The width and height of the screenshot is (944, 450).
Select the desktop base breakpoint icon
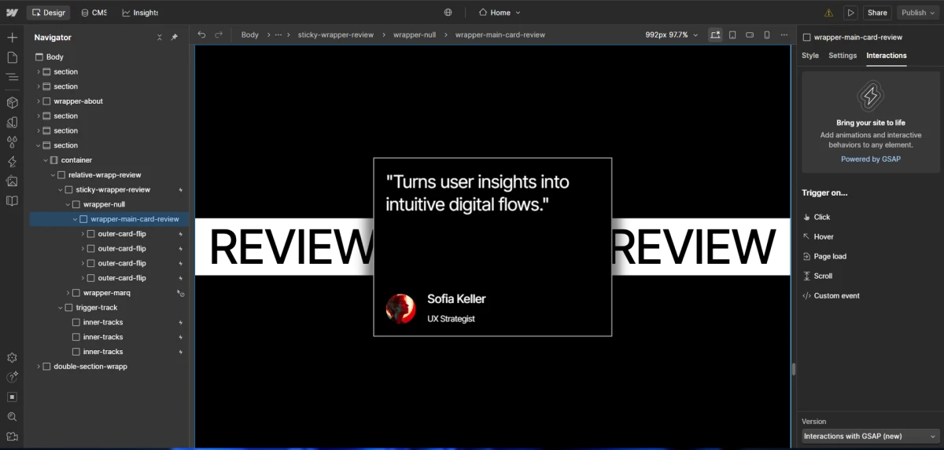click(x=715, y=35)
